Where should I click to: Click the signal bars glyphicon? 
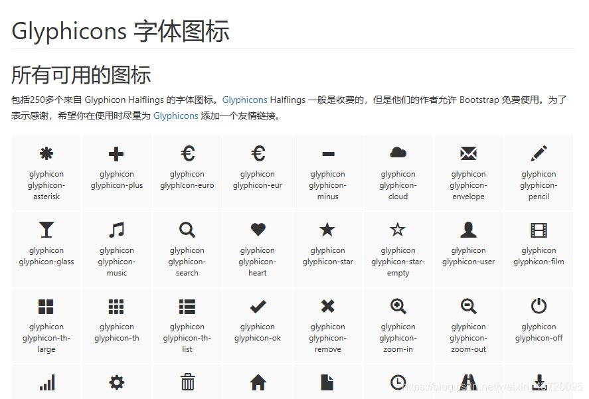pyautogui.click(x=47, y=382)
